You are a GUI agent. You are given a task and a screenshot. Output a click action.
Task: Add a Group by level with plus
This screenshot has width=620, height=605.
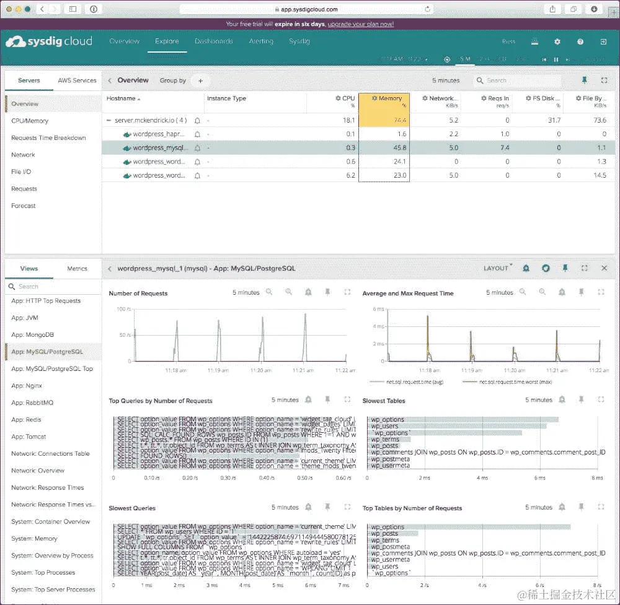[x=200, y=81]
